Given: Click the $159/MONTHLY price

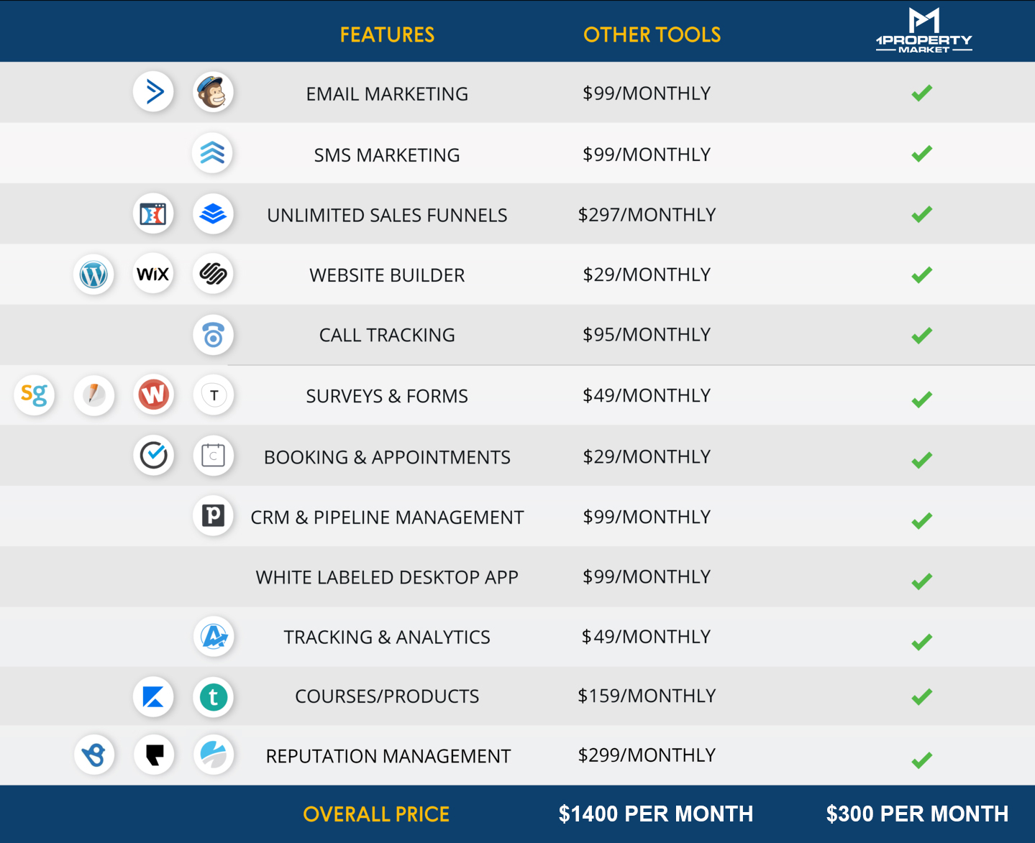Looking at the screenshot, I should pyautogui.click(x=647, y=696).
